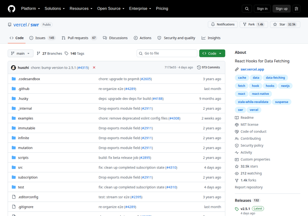Click huozhi's avatar image
Screen dimensions: 308x216
(x=13, y=67)
